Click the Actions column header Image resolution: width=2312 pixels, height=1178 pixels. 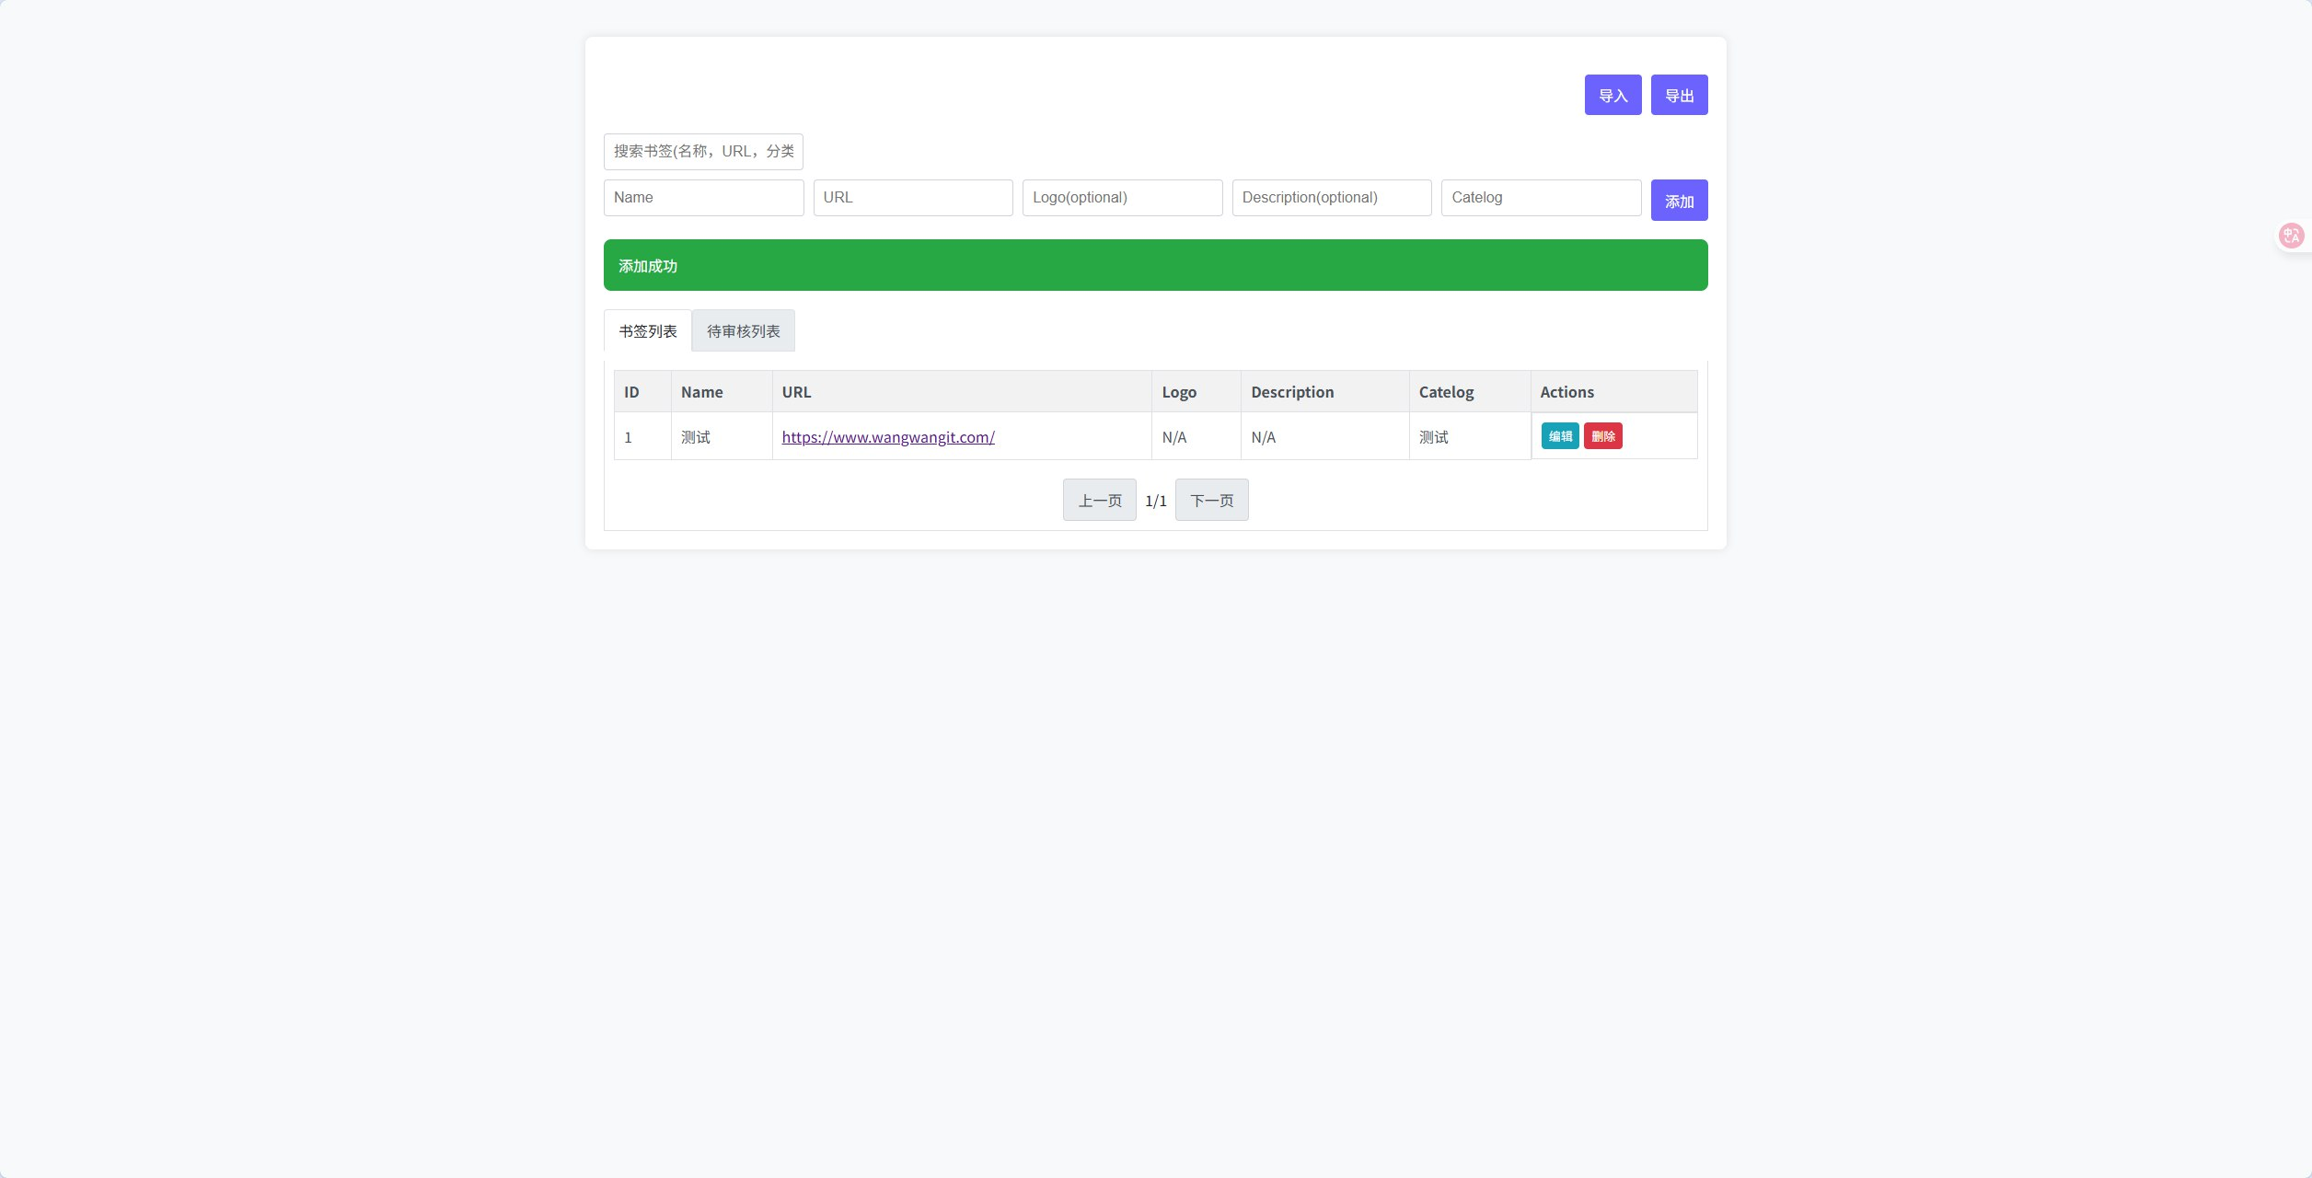[1566, 392]
